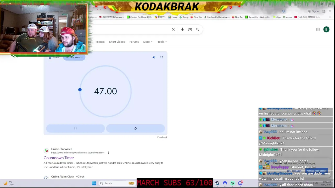Viewport: 335px width, 188px height.
Task: Open the KarmaHitz bookmark
Action: click(x=258, y=17)
